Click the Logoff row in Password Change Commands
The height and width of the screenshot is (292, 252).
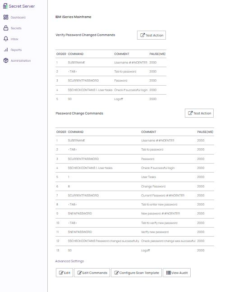[135, 250]
